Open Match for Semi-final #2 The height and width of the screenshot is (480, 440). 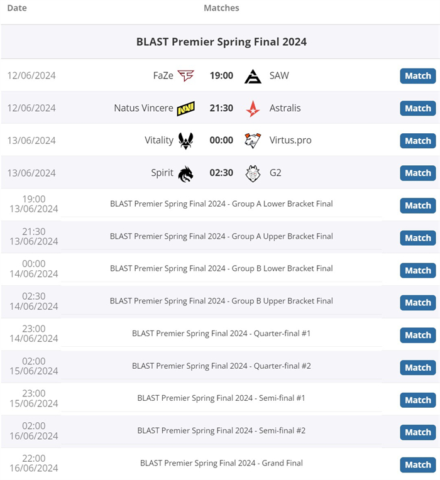[x=417, y=432]
